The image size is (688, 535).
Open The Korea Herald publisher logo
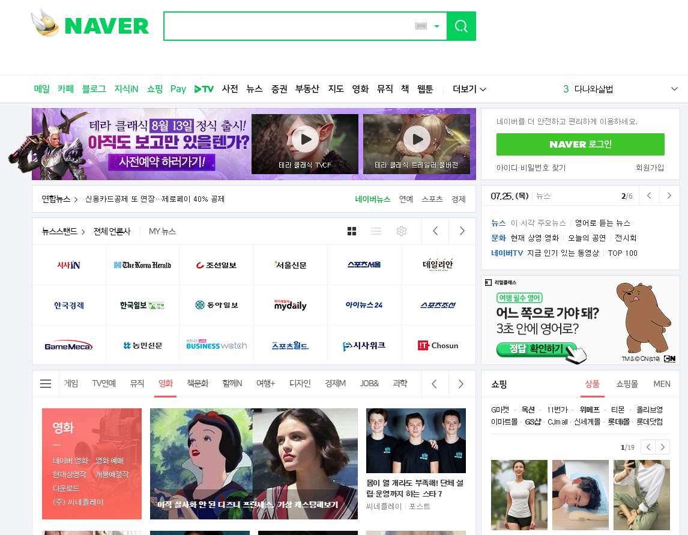click(x=143, y=265)
